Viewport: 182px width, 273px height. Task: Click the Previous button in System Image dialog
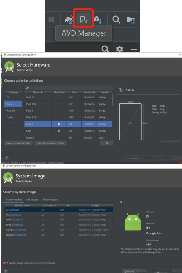[x=129, y=271]
